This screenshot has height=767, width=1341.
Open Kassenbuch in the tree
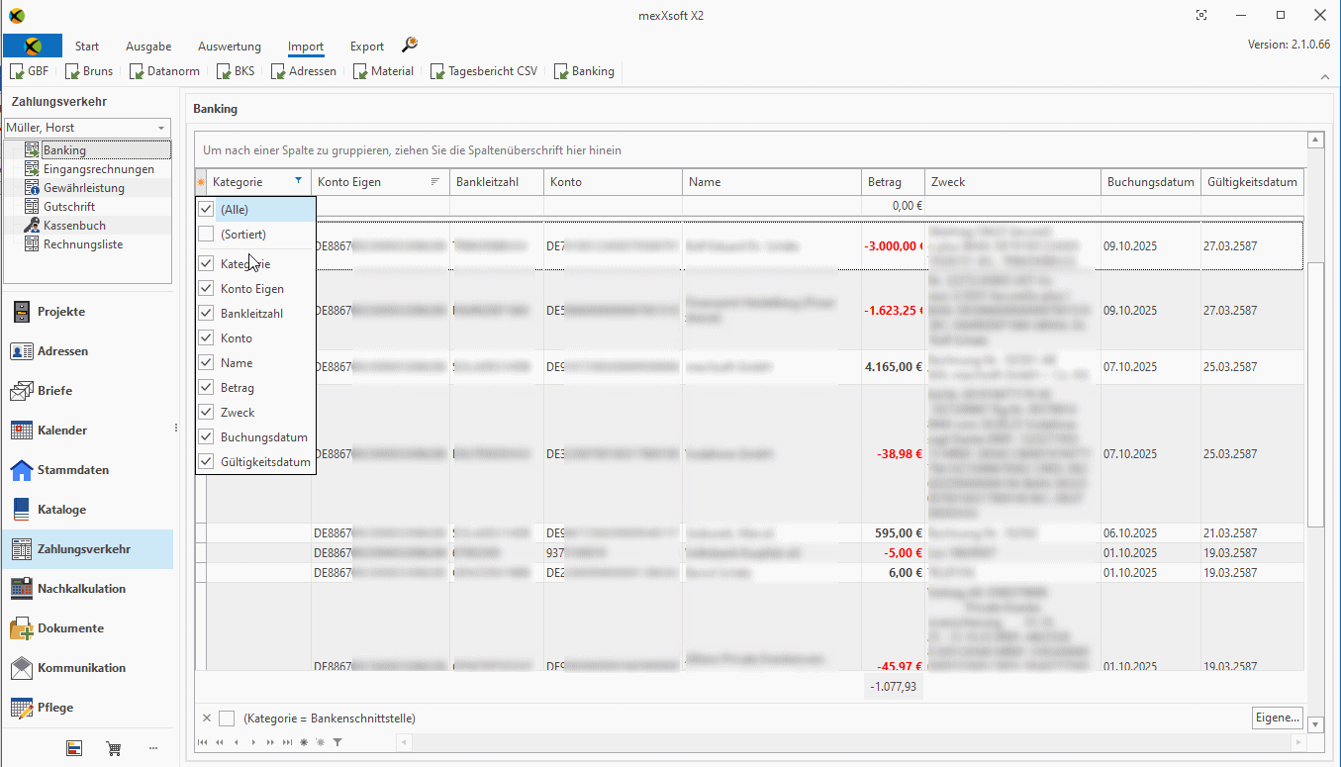tap(74, 226)
